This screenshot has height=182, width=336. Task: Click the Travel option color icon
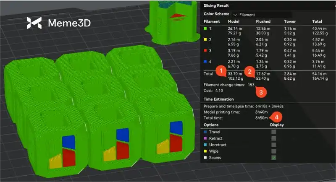pyautogui.click(x=205, y=132)
